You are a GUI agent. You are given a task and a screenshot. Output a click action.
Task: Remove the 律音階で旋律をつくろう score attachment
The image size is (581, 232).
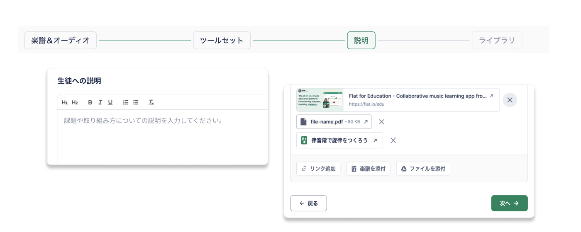pyautogui.click(x=393, y=140)
